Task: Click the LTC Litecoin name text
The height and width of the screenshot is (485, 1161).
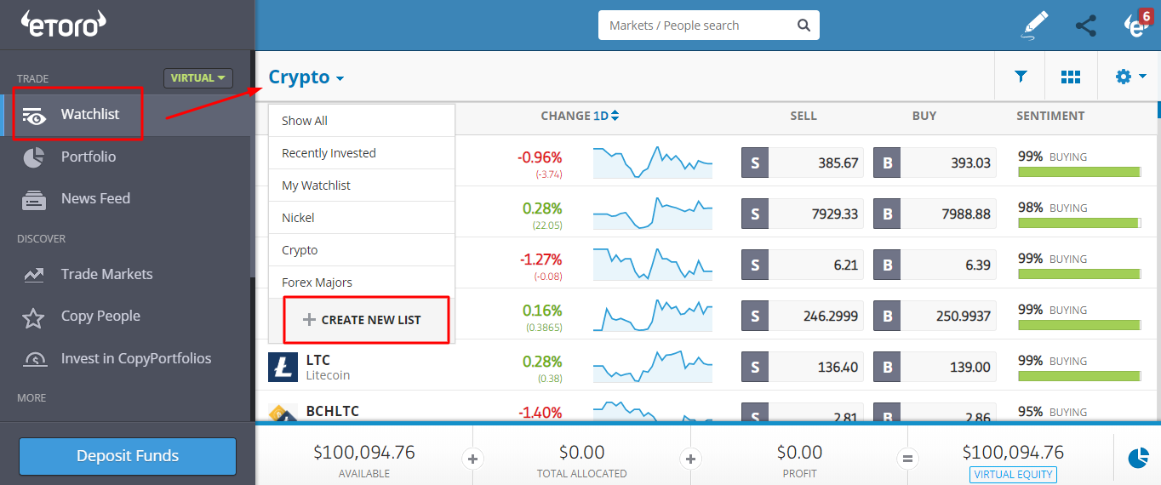Action: pos(328,367)
